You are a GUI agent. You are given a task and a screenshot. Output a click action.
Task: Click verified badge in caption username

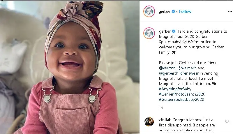pos(173,31)
